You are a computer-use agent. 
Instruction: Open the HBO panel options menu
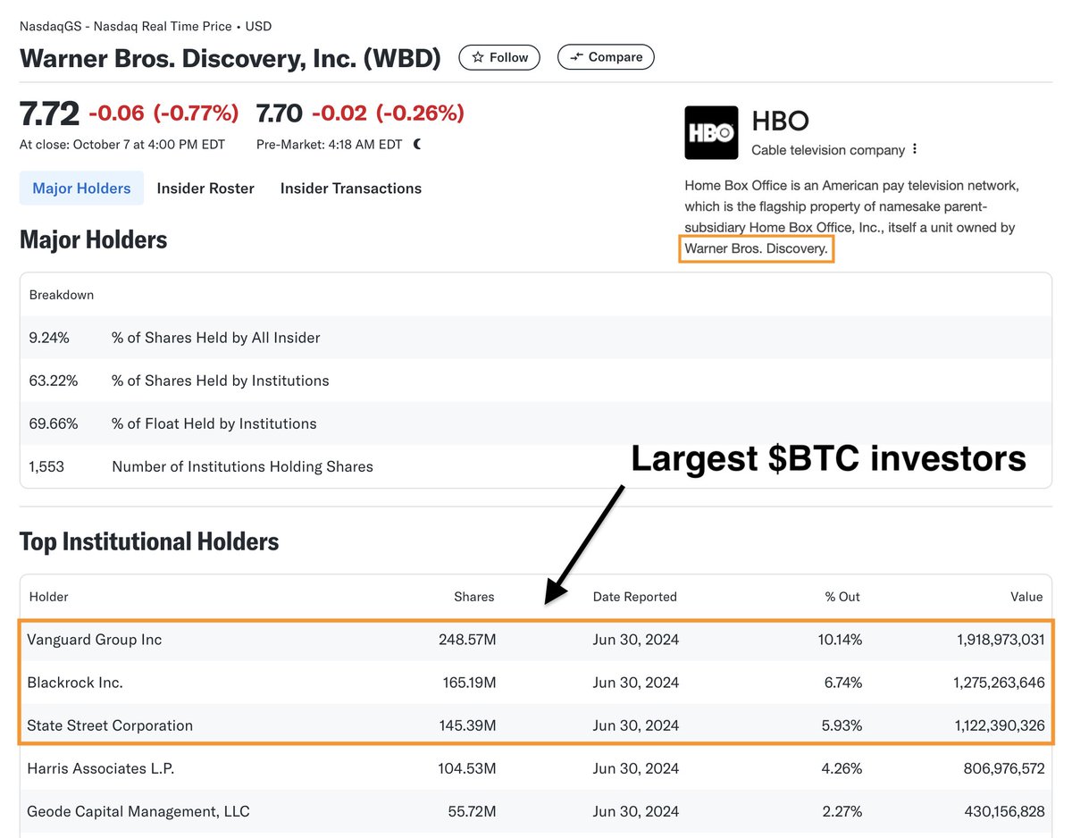[x=915, y=149]
